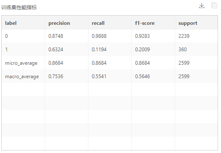Select the support column header
The image size is (221, 153).
188,23
